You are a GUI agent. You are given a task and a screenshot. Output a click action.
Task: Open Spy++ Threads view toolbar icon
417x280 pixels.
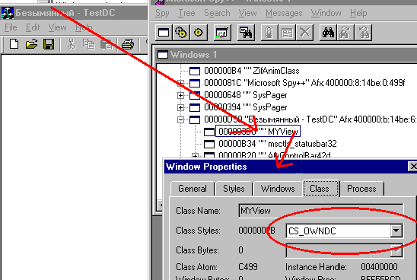point(199,33)
